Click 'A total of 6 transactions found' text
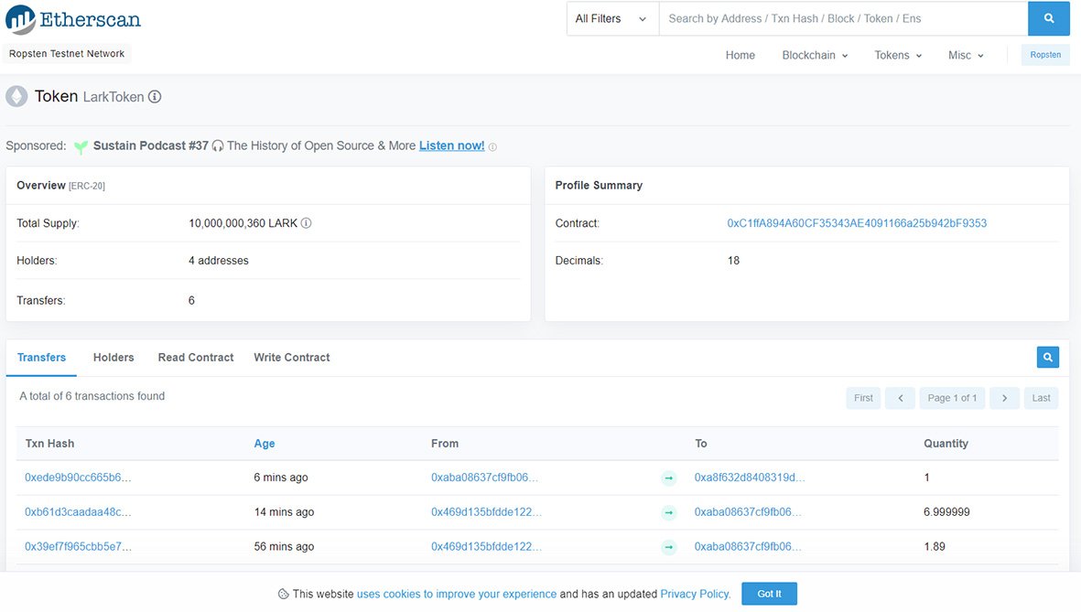Image resolution: width=1081 pixels, height=612 pixels. point(92,396)
